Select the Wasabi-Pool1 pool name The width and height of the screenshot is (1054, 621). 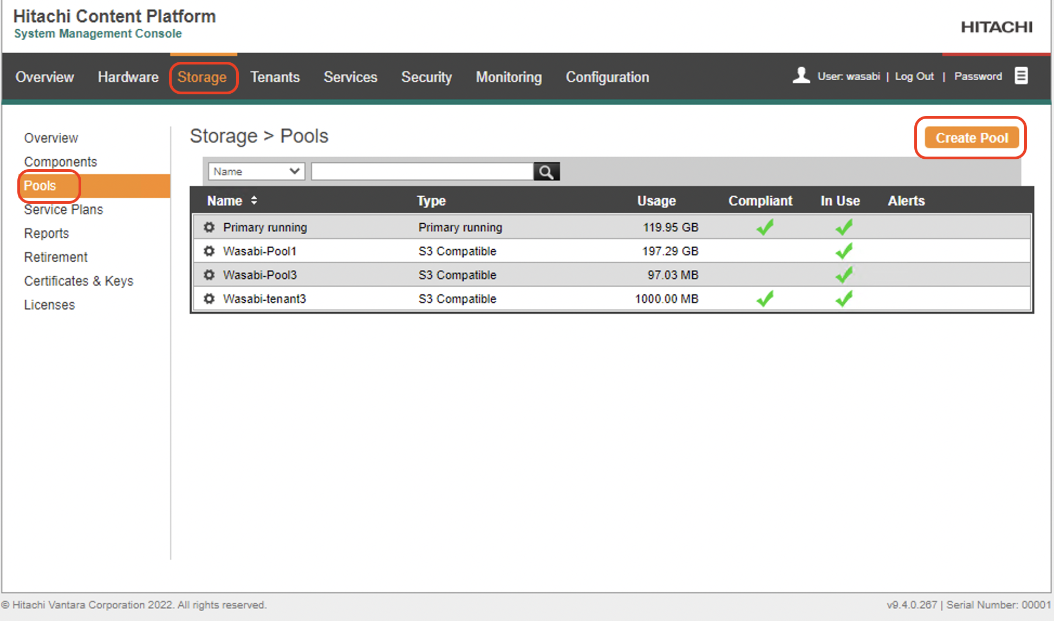click(x=259, y=251)
